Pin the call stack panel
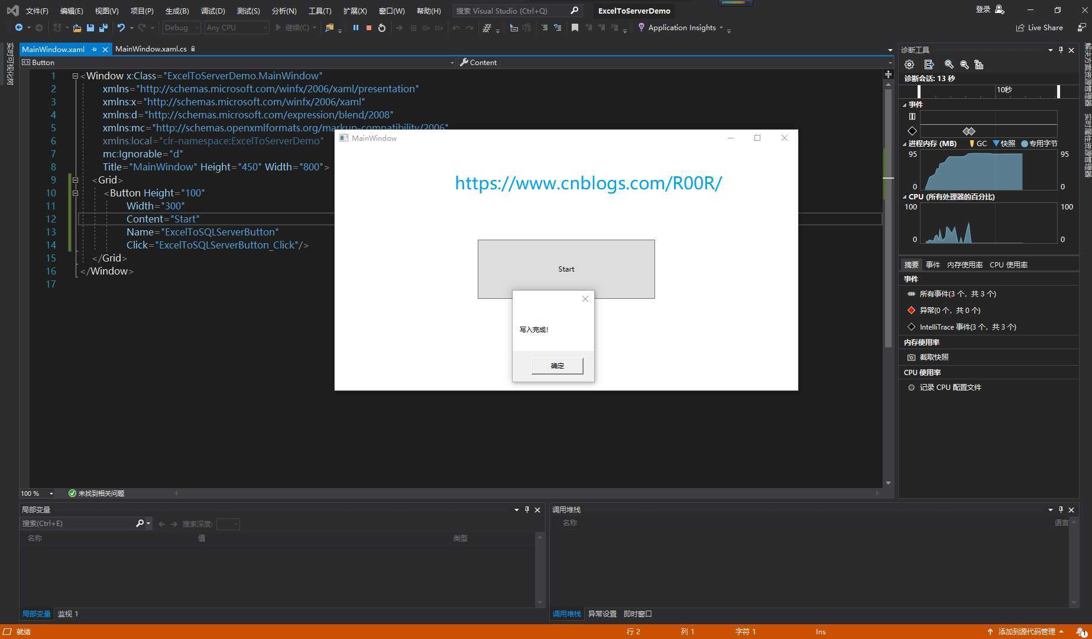This screenshot has width=1092, height=639. [x=1061, y=509]
